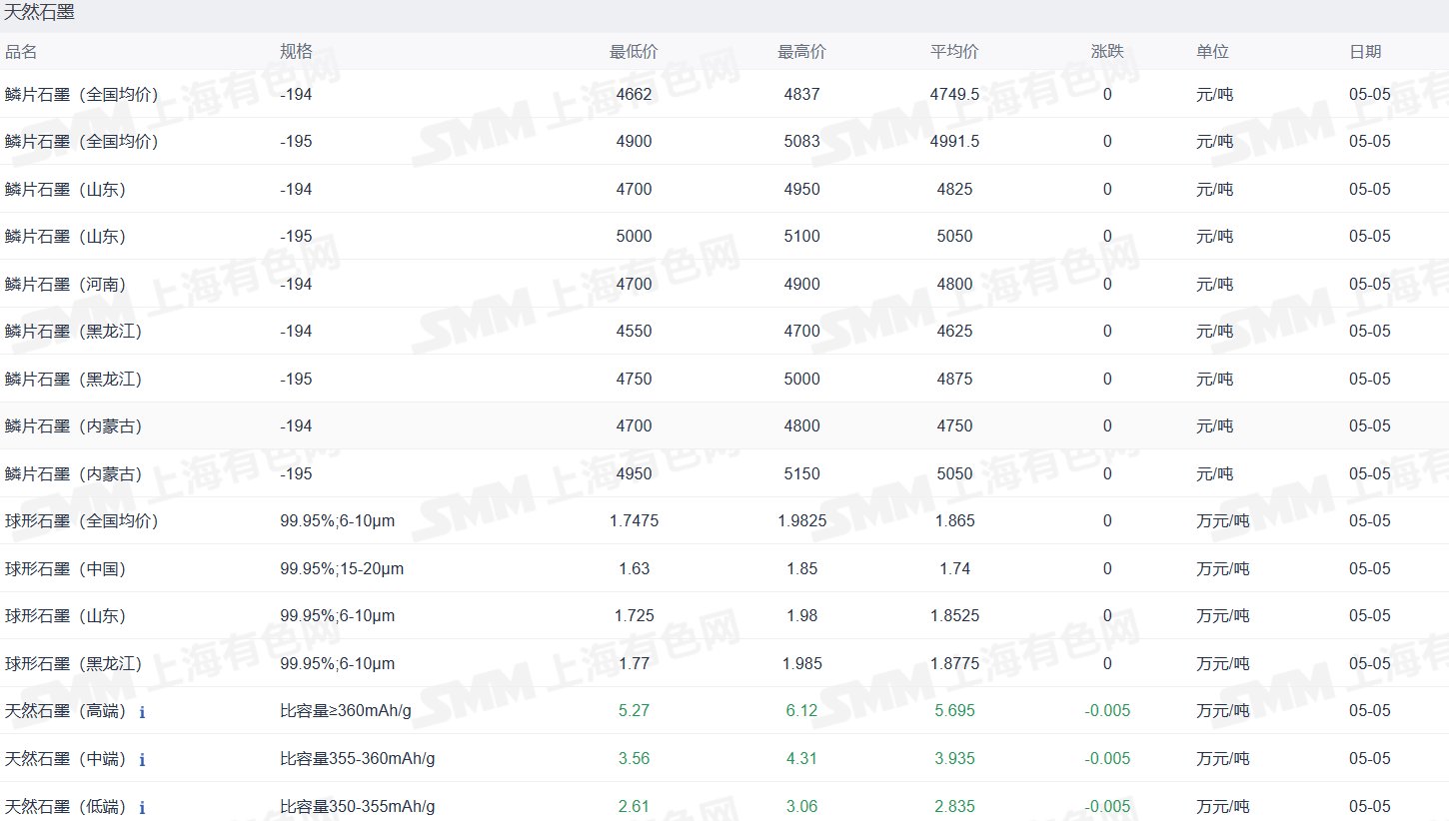Open the 鳞片石墨（河南）product link

pos(66,284)
